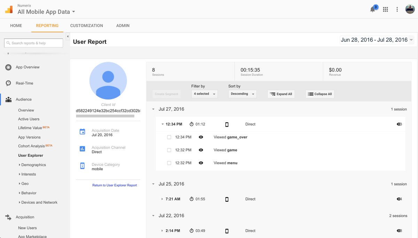Click the screenview count eye on 12:34 PM session
Image resolution: width=418 pixels, height=238 pixels.
[399, 124]
